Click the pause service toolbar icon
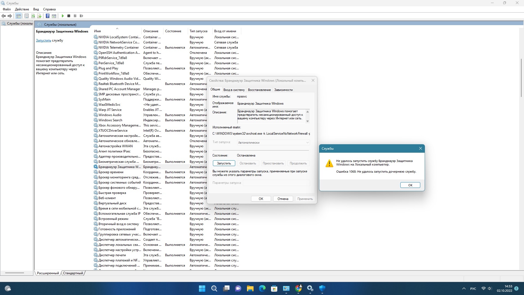 [75, 16]
